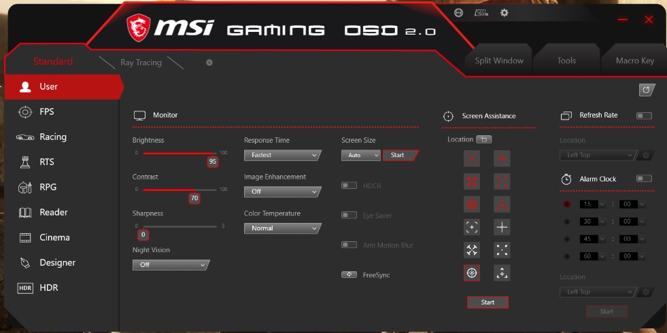Viewport: 667px width, 333px height.
Task: Choose the white four-dots crosshair icon
Action: pos(502,250)
